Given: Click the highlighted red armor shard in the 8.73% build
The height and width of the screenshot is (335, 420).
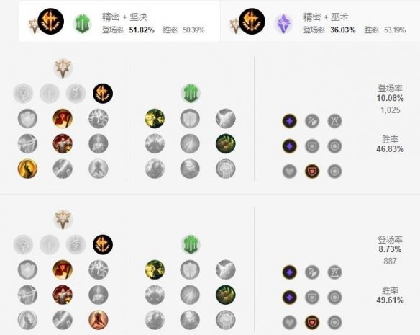Looking at the screenshot, I should tap(312, 322).
